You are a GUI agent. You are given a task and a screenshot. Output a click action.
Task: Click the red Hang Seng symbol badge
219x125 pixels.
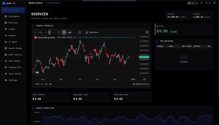pos(35,37)
